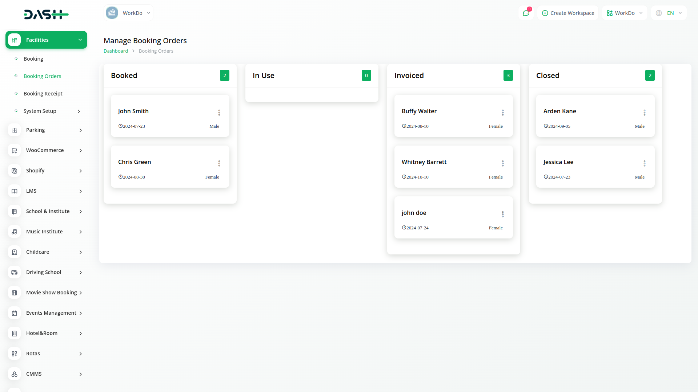Open three-dot menu on Whitney Barrett card
The height and width of the screenshot is (392, 698).
[x=503, y=163]
